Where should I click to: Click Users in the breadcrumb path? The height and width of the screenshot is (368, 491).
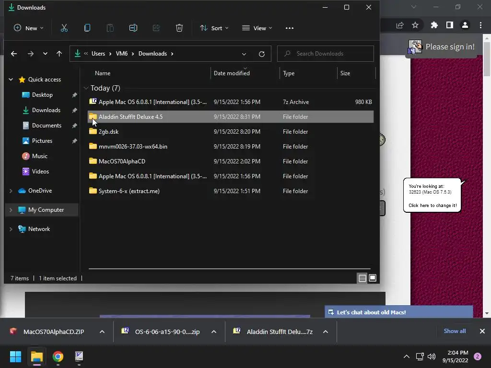click(x=98, y=54)
